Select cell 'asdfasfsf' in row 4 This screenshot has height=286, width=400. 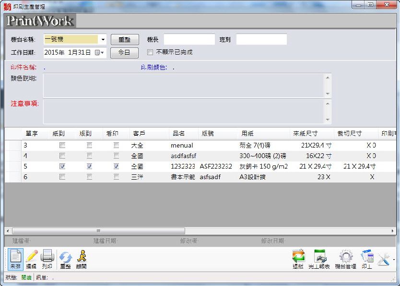(x=183, y=156)
